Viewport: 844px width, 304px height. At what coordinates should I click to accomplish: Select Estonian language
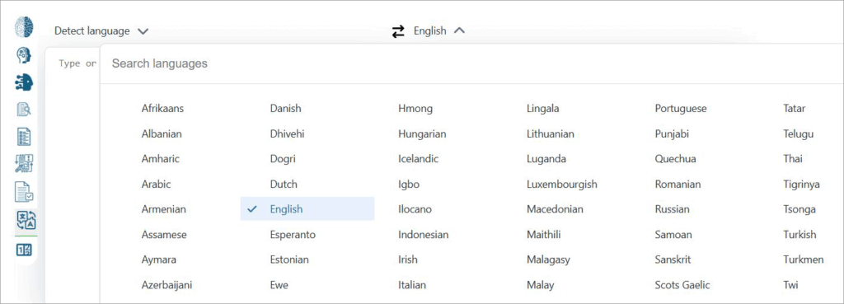(x=289, y=260)
